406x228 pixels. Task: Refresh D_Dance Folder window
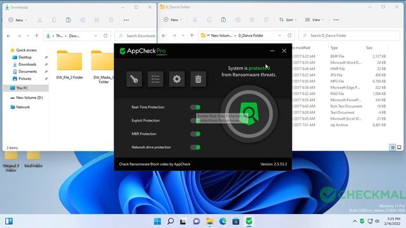289,35
